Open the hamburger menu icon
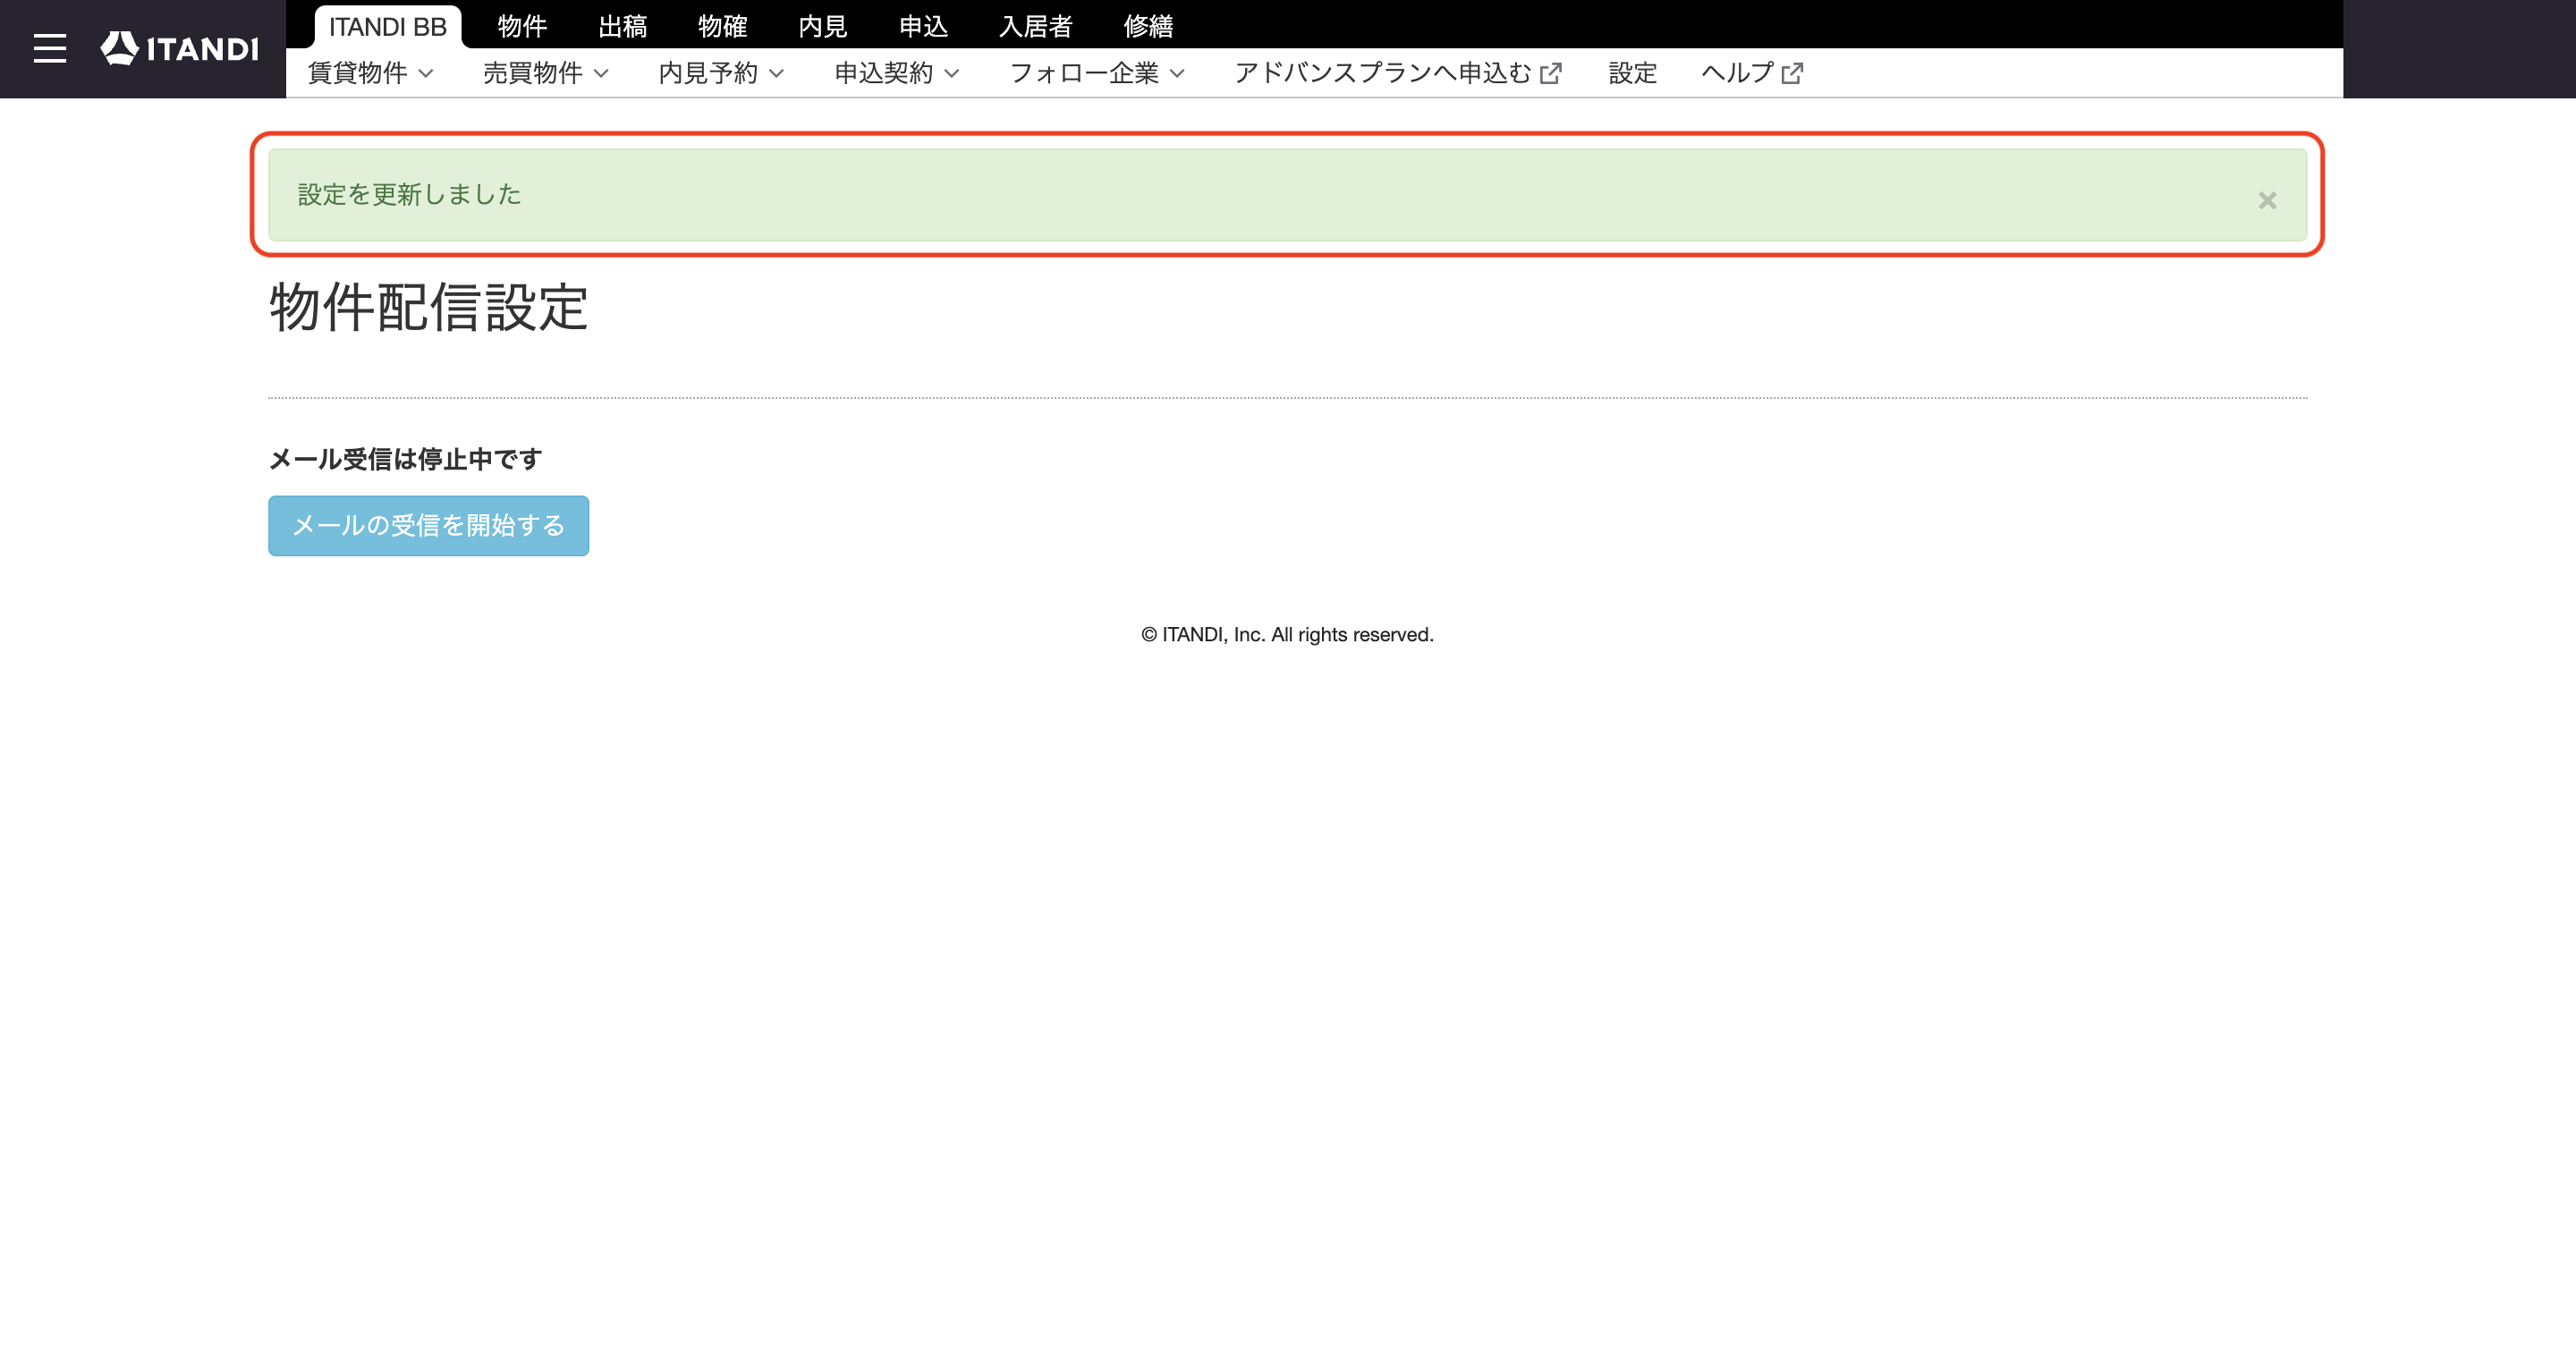Screen dimensions: 2576x1347 click(49, 48)
